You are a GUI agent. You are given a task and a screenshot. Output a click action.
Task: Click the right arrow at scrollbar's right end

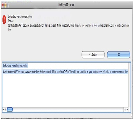(x=127, y=109)
